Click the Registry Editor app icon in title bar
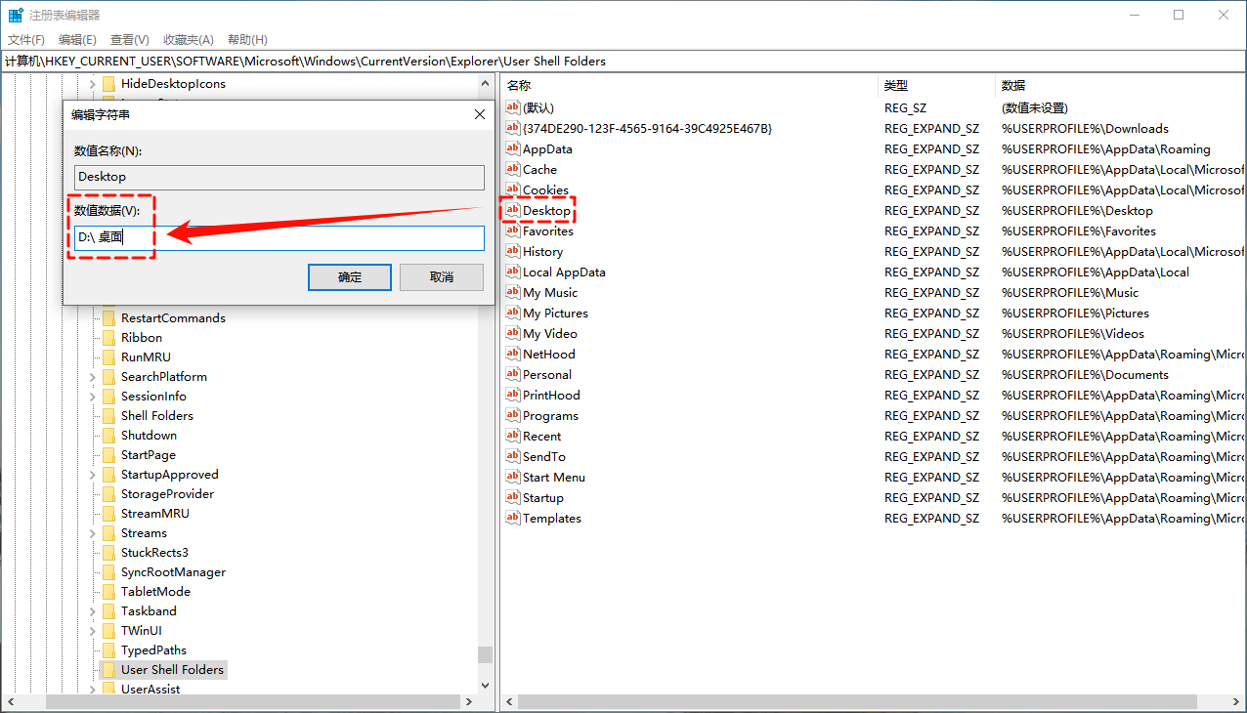The image size is (1247, 713). tap(16, 16)
